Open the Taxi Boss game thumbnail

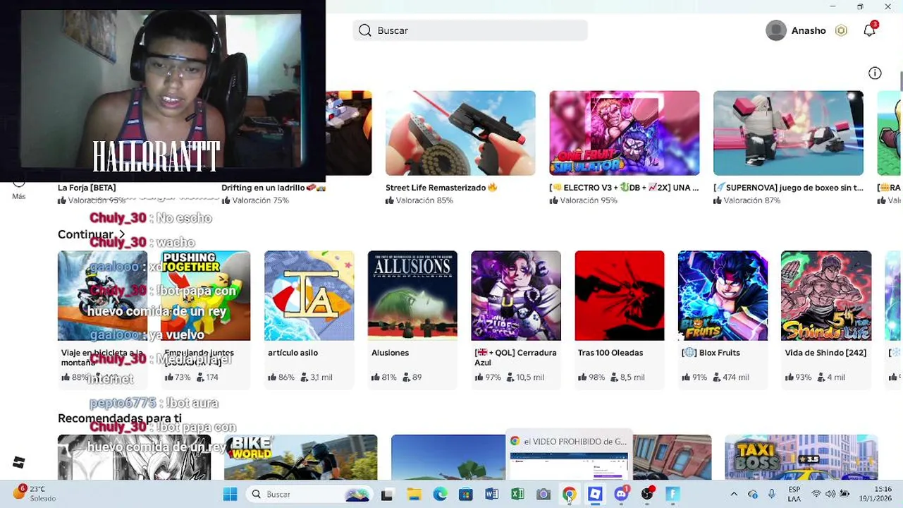[801, 457]
